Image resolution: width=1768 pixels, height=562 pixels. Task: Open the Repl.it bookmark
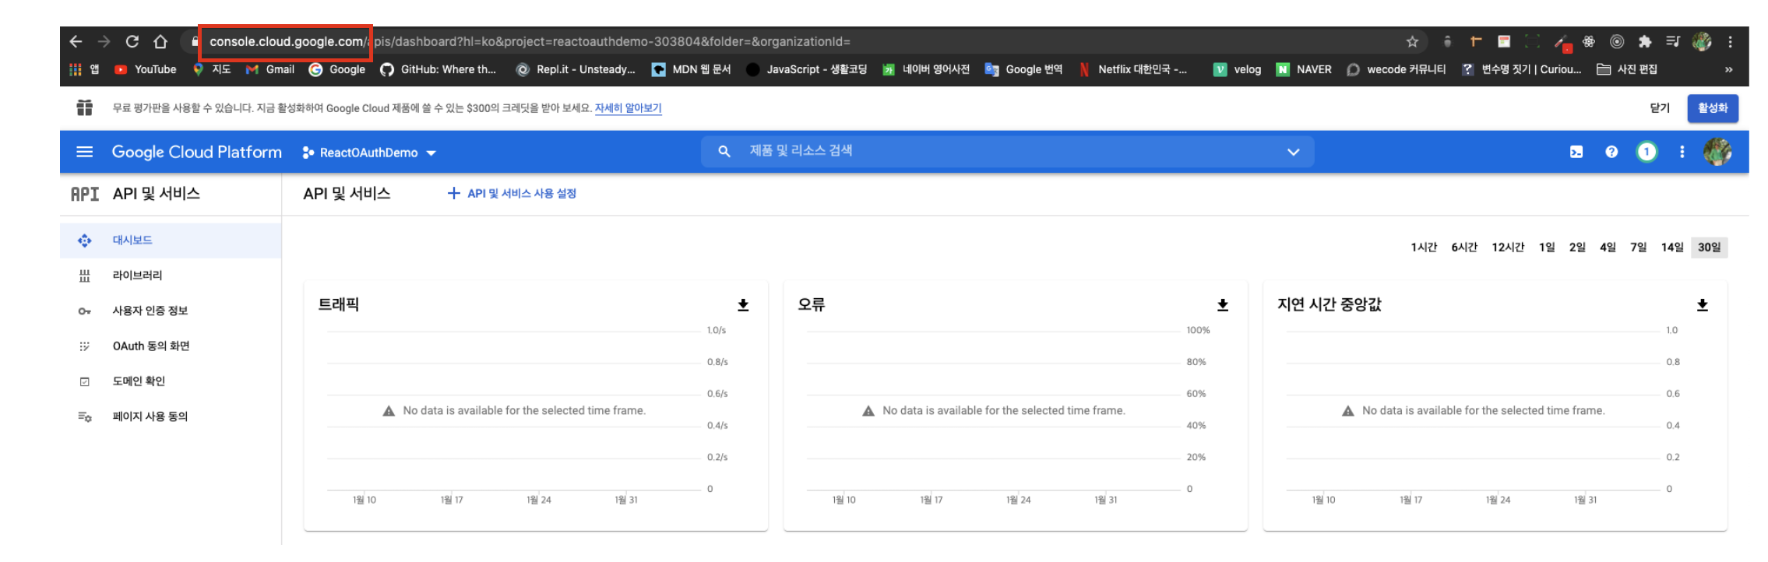[x=576, y=69]
